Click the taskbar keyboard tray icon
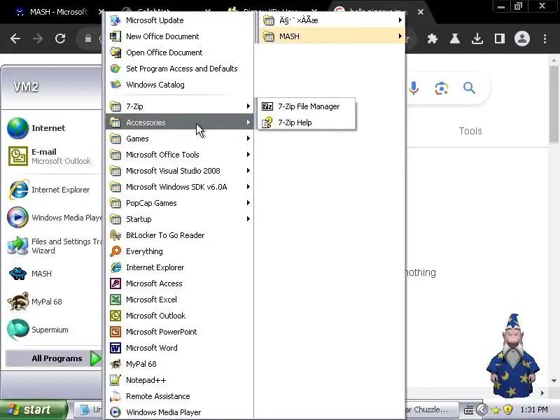Viewport: 560px width, 420px height. click(x=468, y=409)
